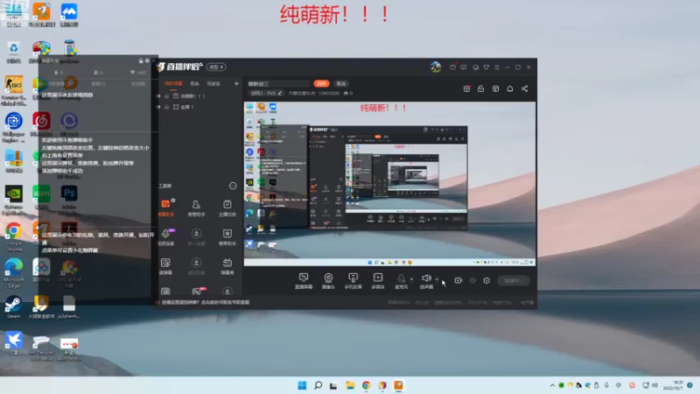Image resolution: width=700 pixels, height=394 pixels.
Task: Open the hamburger menu in title bar
Action: [497, 67]
